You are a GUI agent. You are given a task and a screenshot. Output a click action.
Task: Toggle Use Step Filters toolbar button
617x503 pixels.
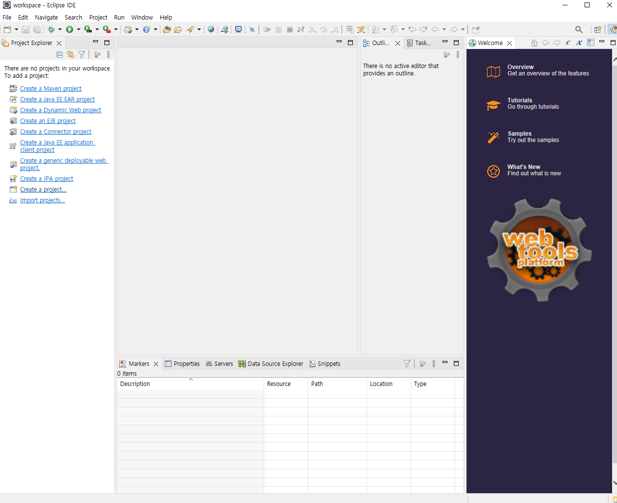click(x=362, y=29)
